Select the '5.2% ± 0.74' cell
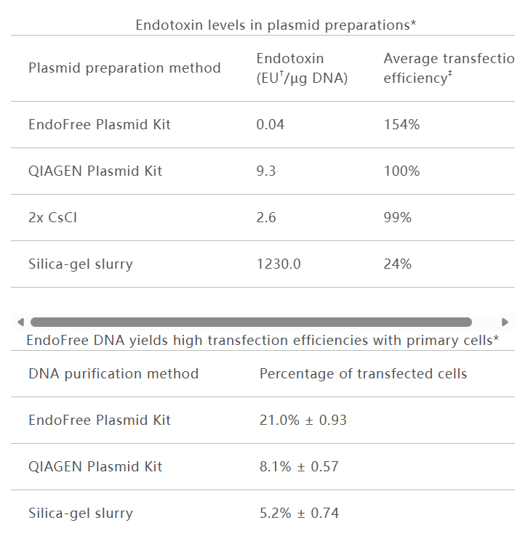The height and width of the screenshot is (536, 520). click(299, 513)
